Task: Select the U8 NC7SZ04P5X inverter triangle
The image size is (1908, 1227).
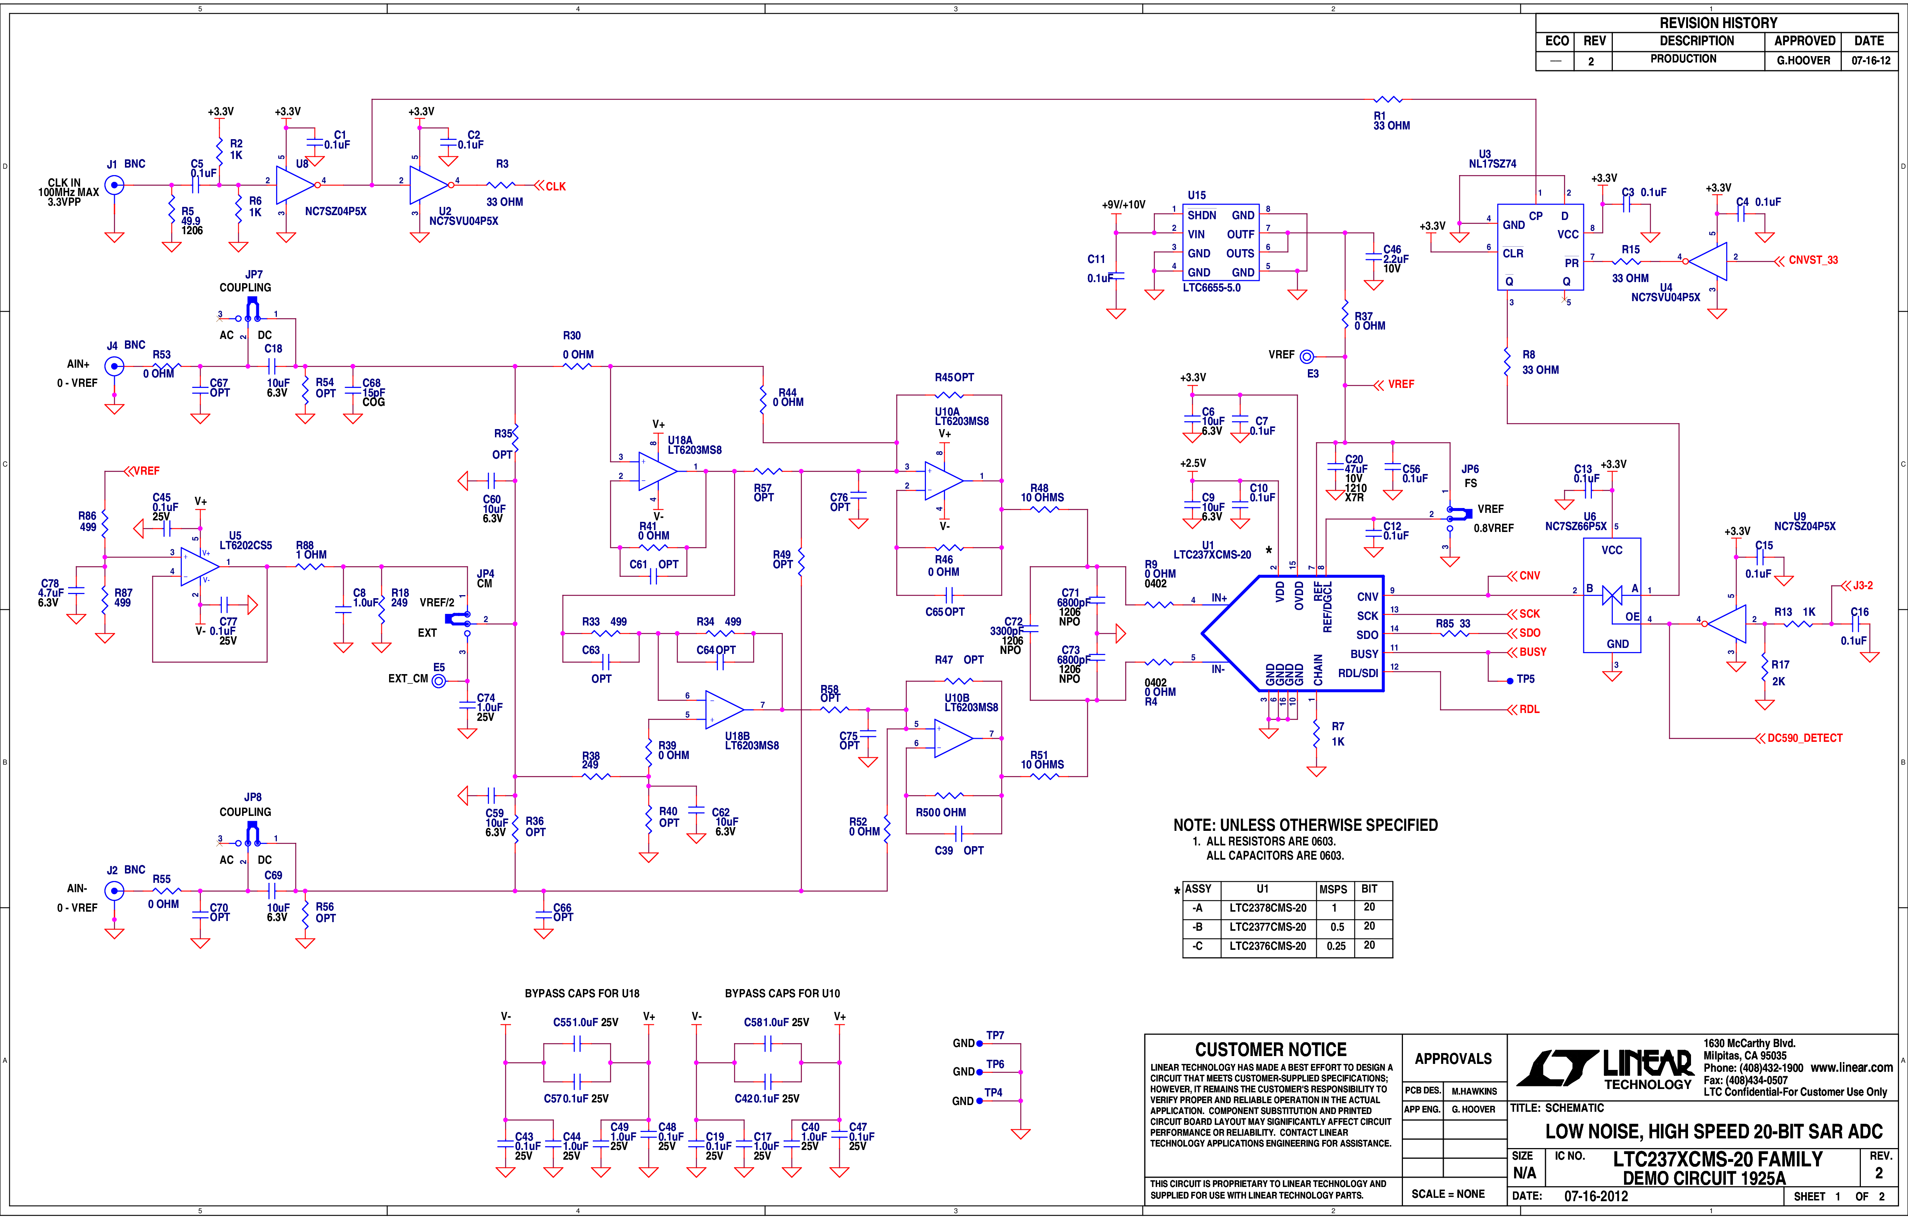Action: pos(296,185)
